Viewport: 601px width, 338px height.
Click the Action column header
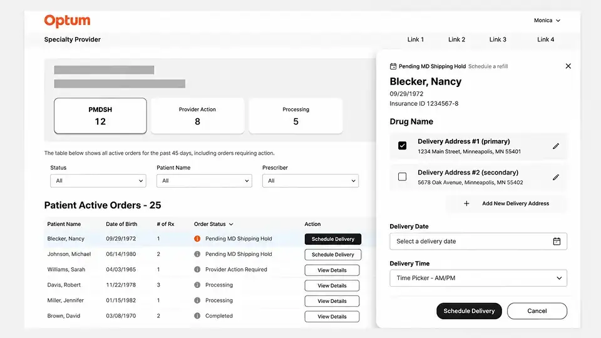(312, 224)
